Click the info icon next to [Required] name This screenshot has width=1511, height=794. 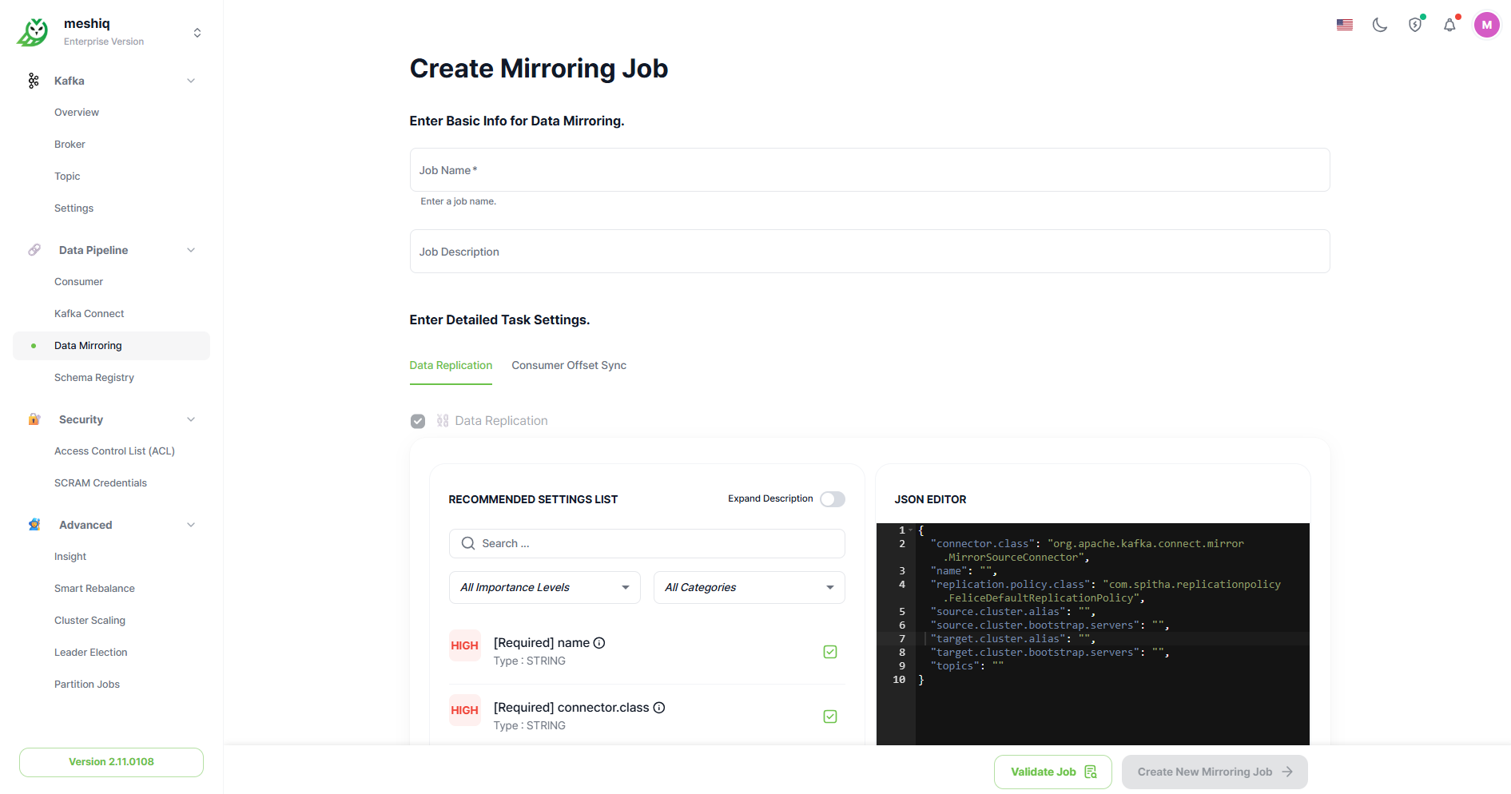coord(599,643)
